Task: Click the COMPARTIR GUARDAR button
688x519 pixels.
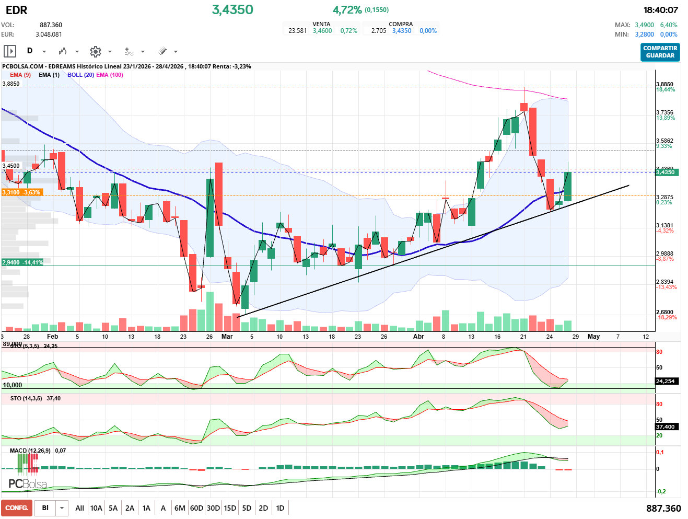Action: 660,52
